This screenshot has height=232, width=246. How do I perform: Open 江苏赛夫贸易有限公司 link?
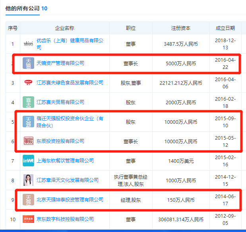pyautogui.click(x=60, y=102)
